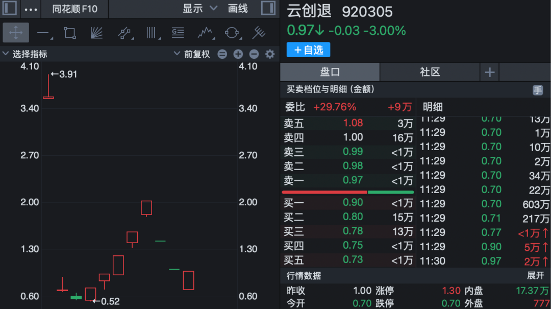Open the 前复权 adjustment dropdown
This screenshot has height=309, width=551.
pos(192,54)
